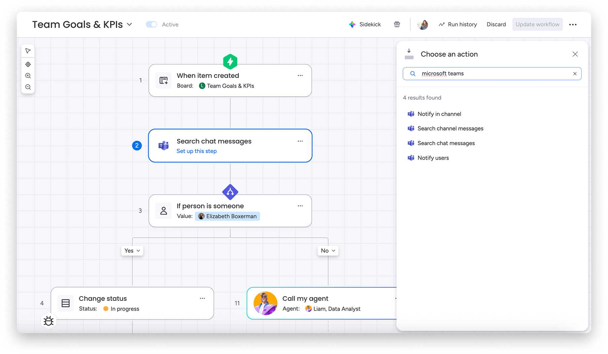Image resolution: width=608 pixels, height=354 pixels.
Task: Zoom out of the workflow canvas
Action: [x=28, y=87]
